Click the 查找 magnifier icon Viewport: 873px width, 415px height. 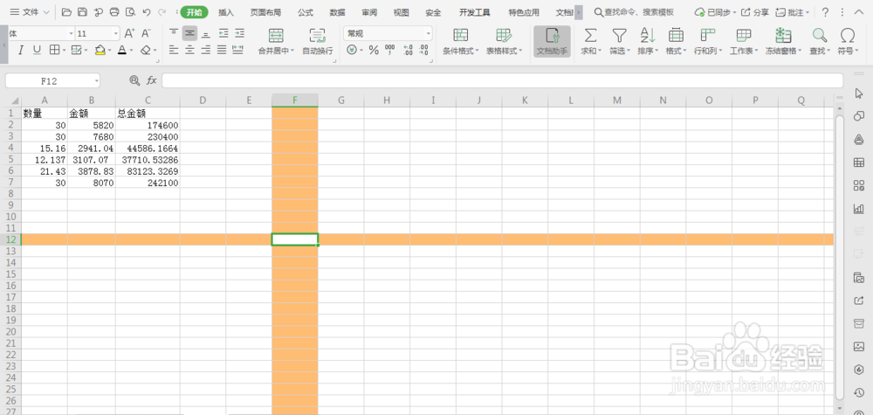pos(819,36)
